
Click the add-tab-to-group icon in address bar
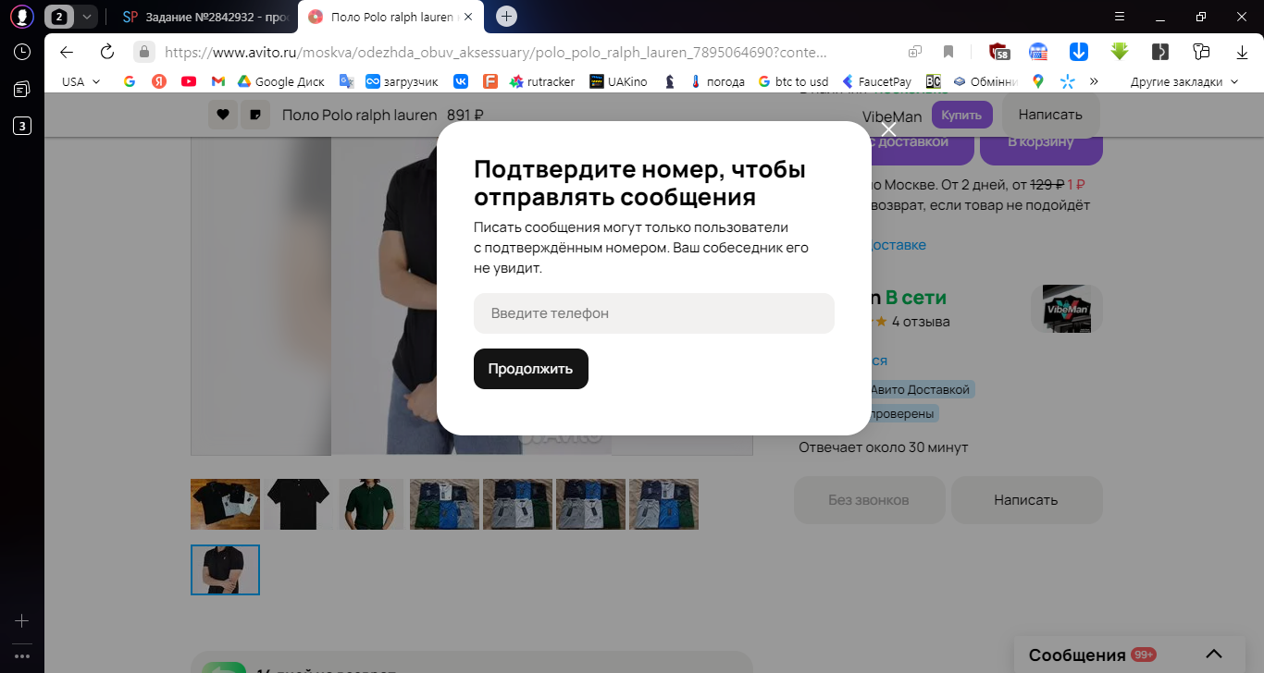914,52
